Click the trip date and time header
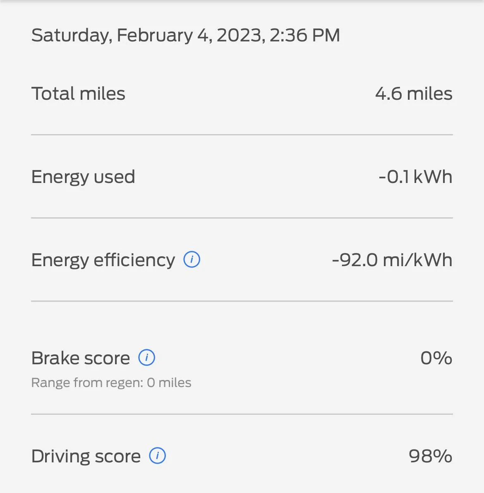This screenshot has height=493, width=484. pos(185,35)
